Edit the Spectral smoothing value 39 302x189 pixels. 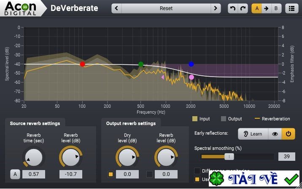point(286,157)
